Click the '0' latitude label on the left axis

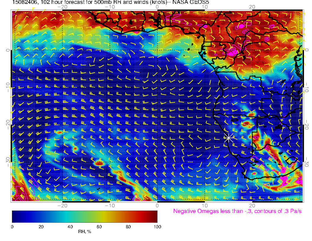coord(8,50)
